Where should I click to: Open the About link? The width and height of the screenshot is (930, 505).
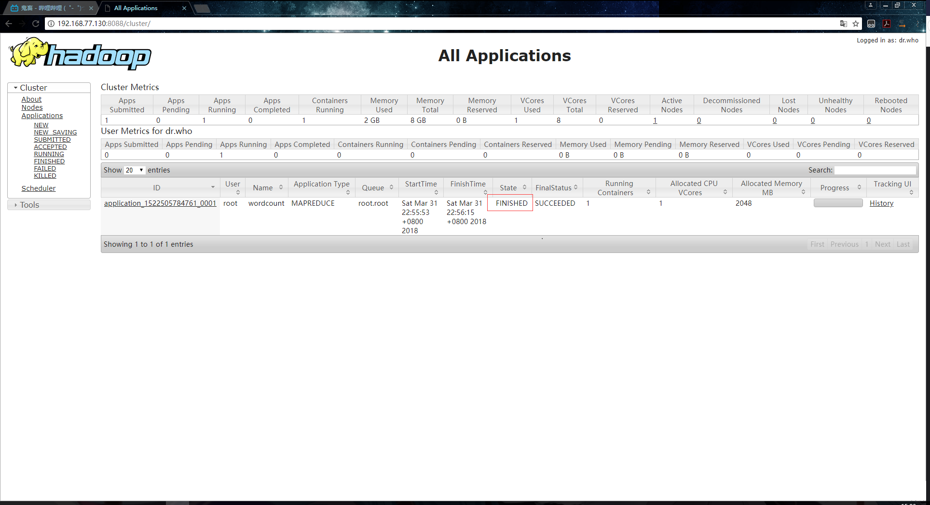31,99
